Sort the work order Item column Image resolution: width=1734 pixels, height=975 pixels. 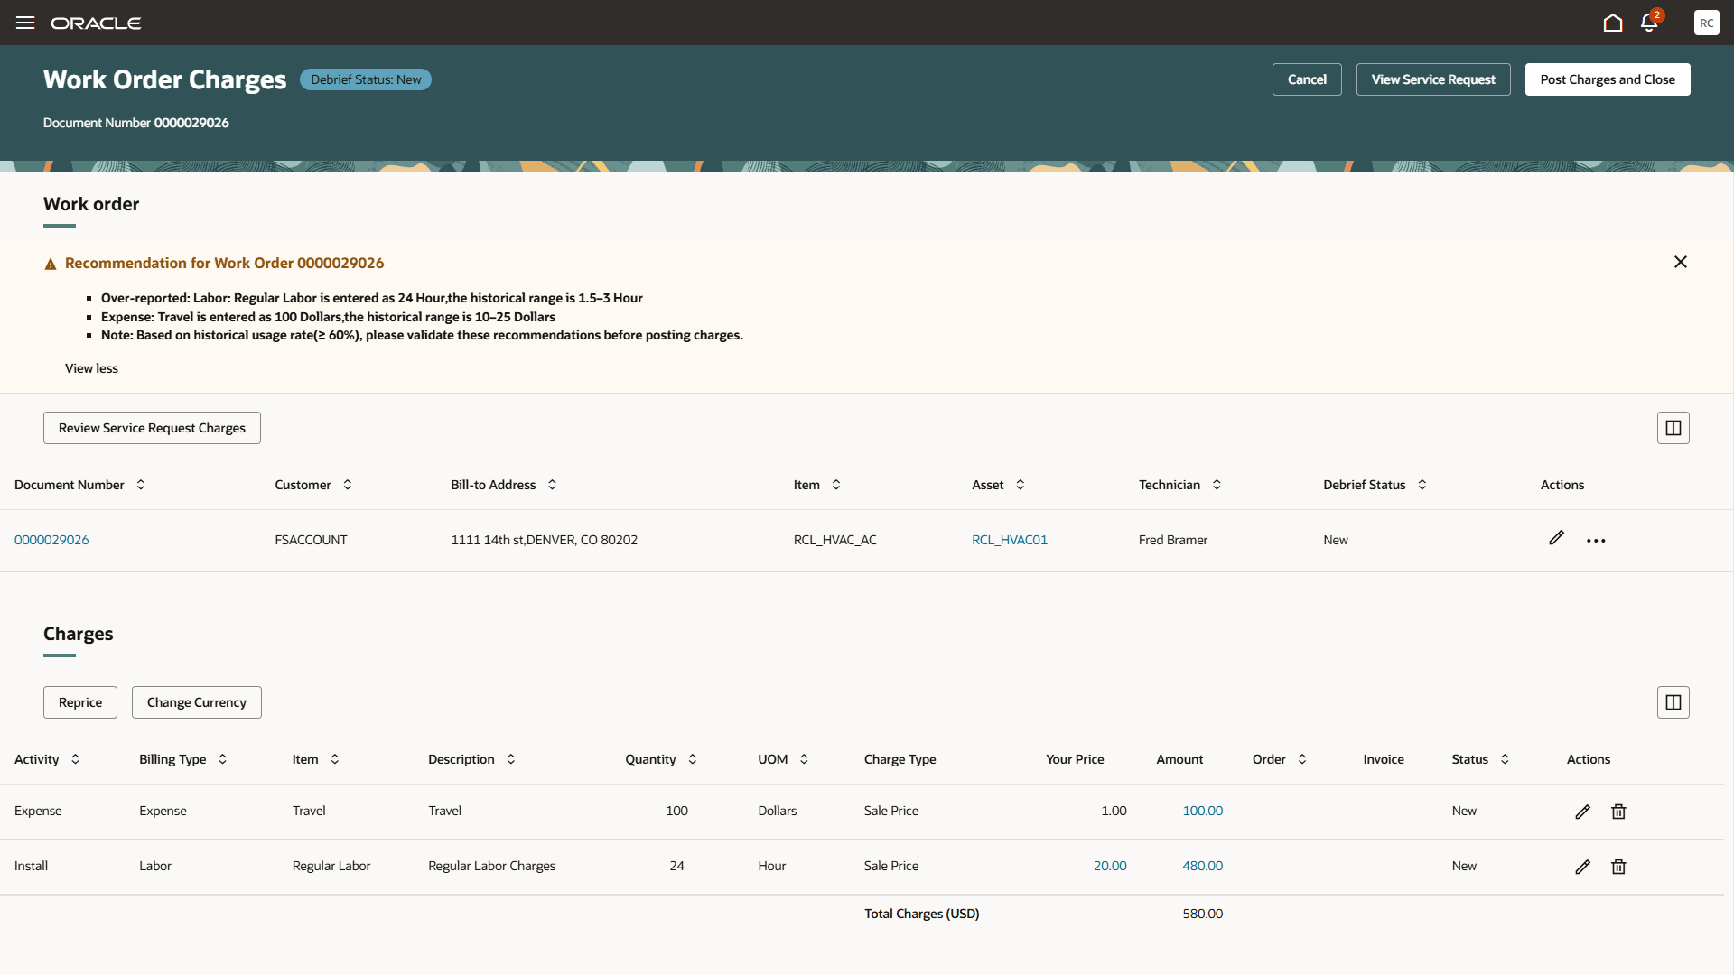(836, 485)
